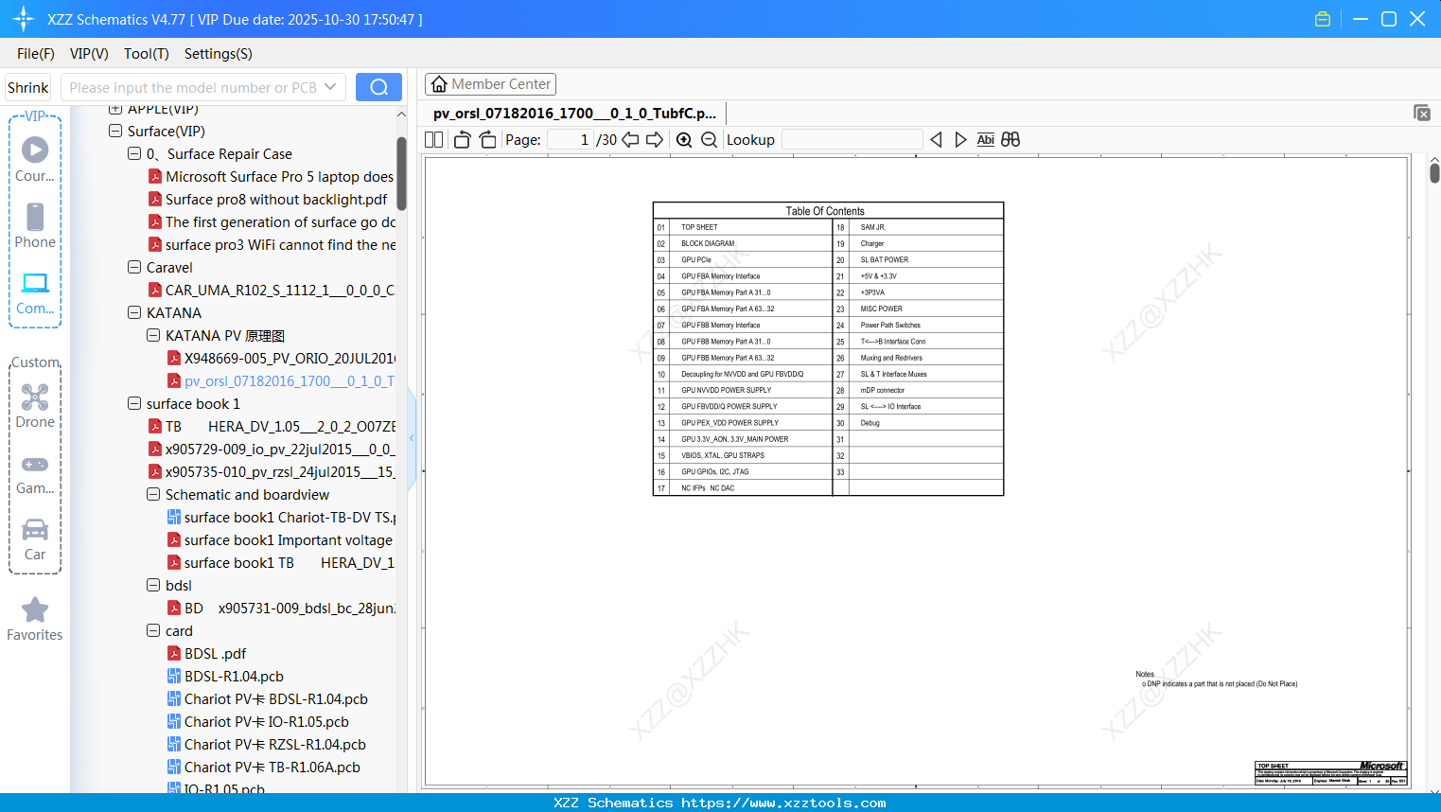Open X948669-005_PV_ORIO schematic
1441x812 pixels.
[281, 359]
